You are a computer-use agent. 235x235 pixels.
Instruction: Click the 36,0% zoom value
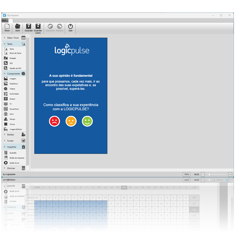(196, 175)
